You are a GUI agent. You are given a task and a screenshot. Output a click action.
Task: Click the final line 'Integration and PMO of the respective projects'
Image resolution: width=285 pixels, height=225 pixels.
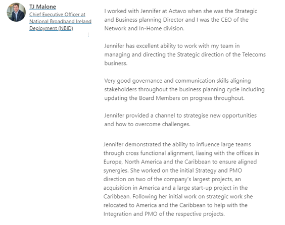pyautogui.click(x=164, y=214)
